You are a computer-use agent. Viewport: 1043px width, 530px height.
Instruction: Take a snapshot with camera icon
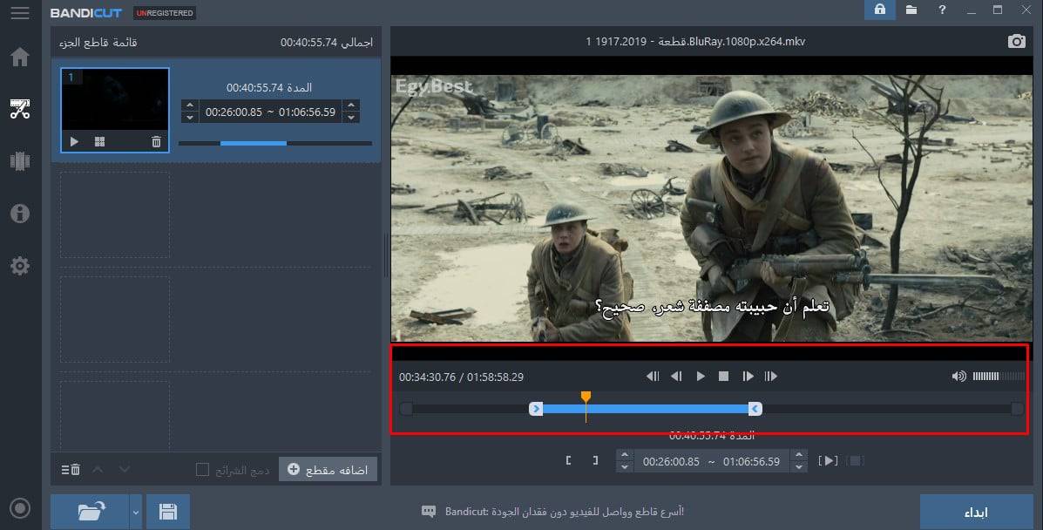pyautogui.click(x=1016, y=41)
